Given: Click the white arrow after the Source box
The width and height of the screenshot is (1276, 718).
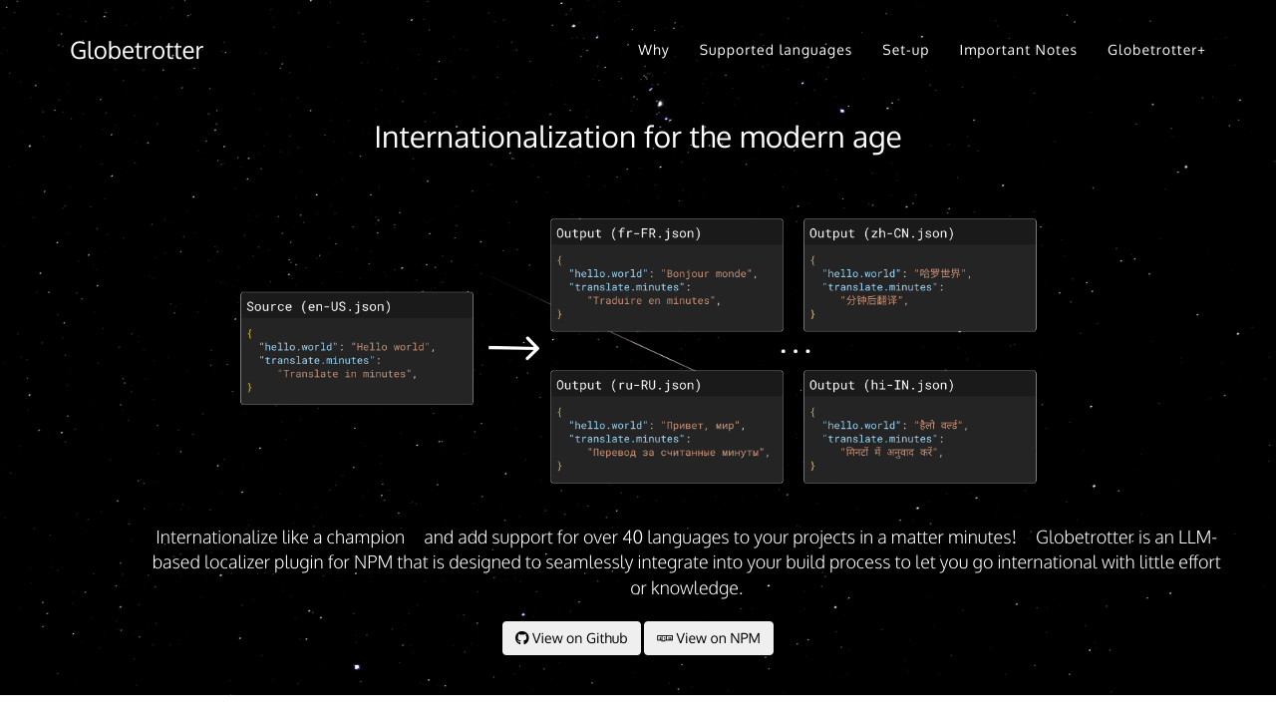Looking at the screenshot, I should coord(513,348).
